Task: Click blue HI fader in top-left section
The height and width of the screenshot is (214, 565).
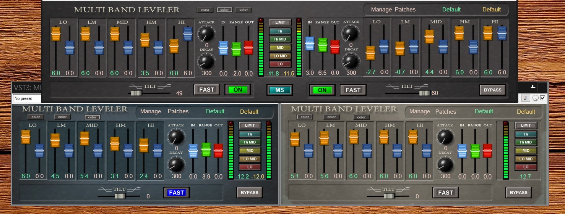Action: pos(187,34)
